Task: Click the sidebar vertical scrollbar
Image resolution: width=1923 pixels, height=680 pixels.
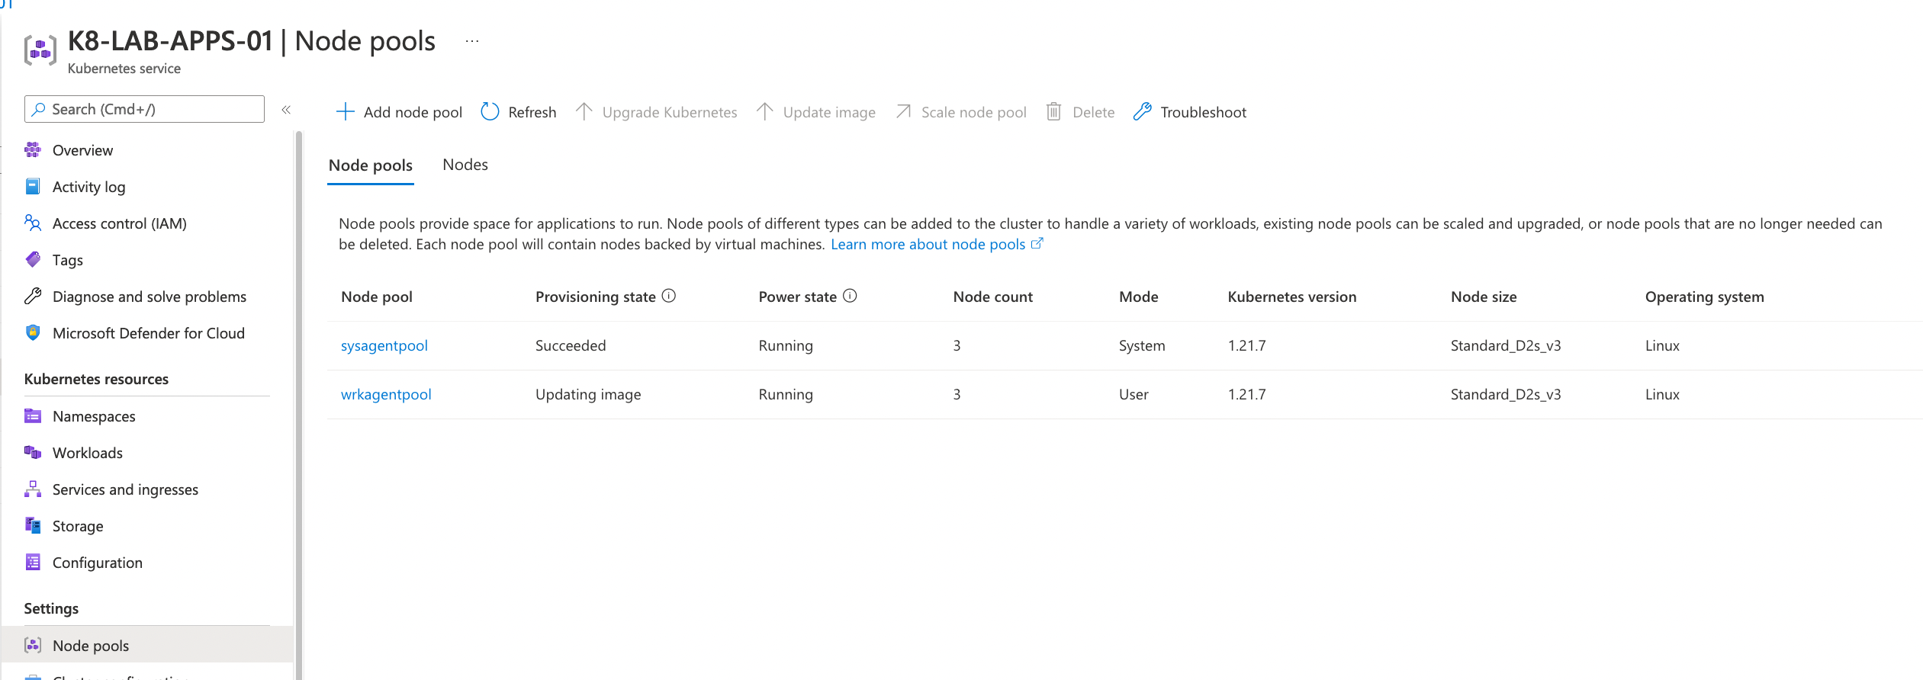Action: coord(299,404)
